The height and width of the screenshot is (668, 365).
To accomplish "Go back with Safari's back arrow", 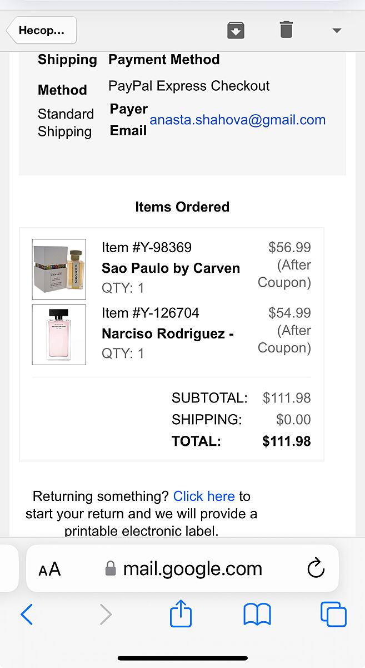I will click(x=27, y=615).
